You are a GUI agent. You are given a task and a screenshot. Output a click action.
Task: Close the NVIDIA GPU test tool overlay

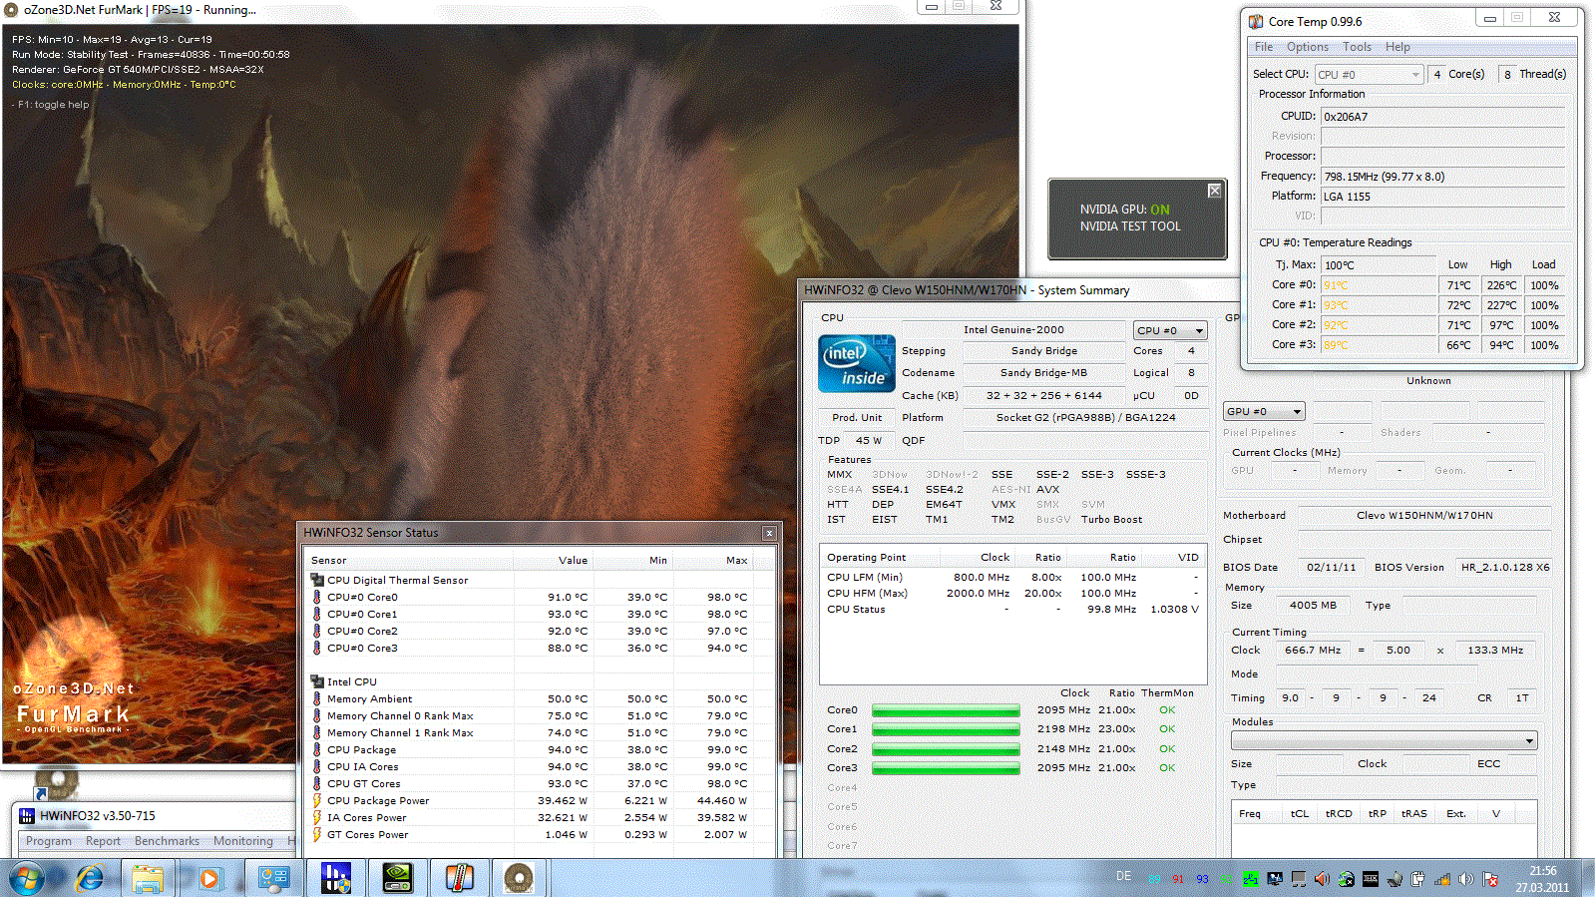point(1214,191)
